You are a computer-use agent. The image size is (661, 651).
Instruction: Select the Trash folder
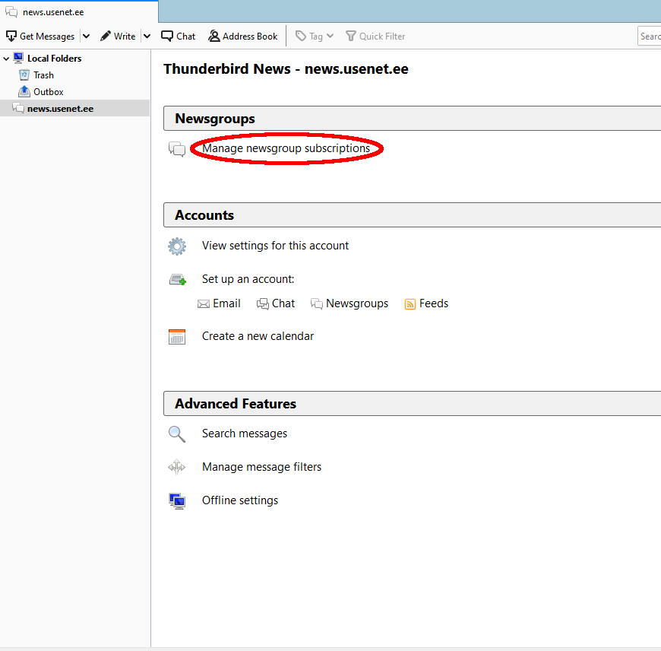pos(43,75)
